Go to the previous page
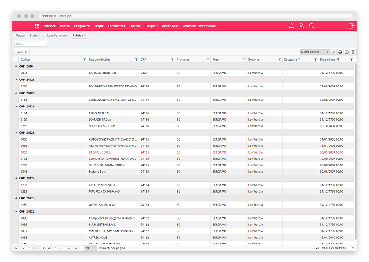This screenshot has height=262, width=369. tap(23, 248)
